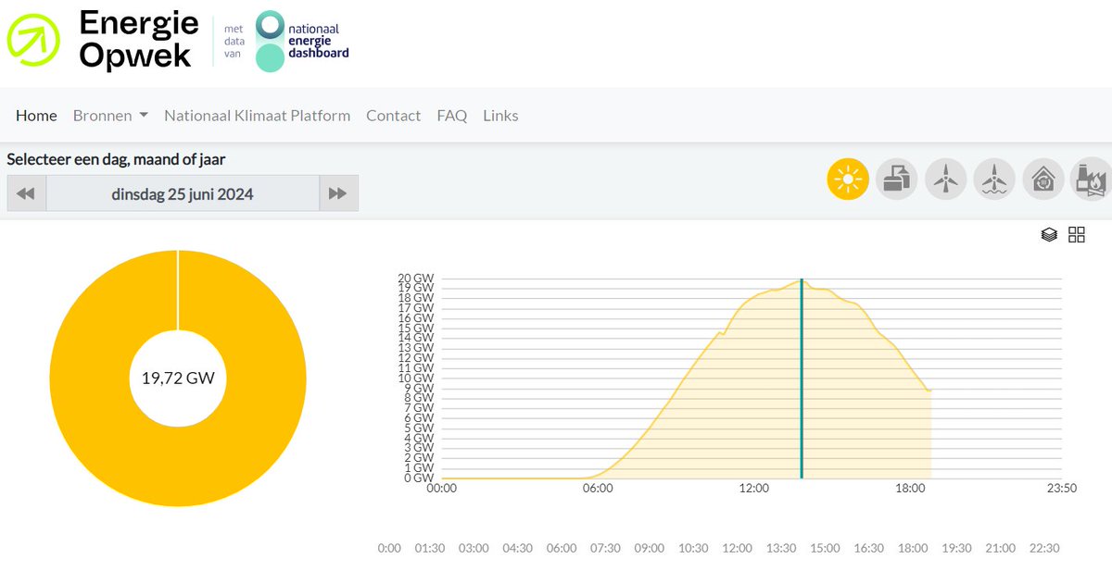Viewport: 1112px width, 571px height.
Task: Click the 10 GW y-axis label
Action: (415, 378)
